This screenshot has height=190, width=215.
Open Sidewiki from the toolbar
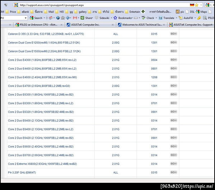102,18
